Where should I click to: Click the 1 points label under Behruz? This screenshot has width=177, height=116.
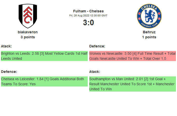tap(149, 37)
